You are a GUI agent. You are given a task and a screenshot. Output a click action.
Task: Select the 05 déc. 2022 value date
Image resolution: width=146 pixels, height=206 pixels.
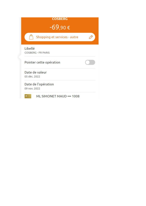pyautogui.click(x=32, y=76)
